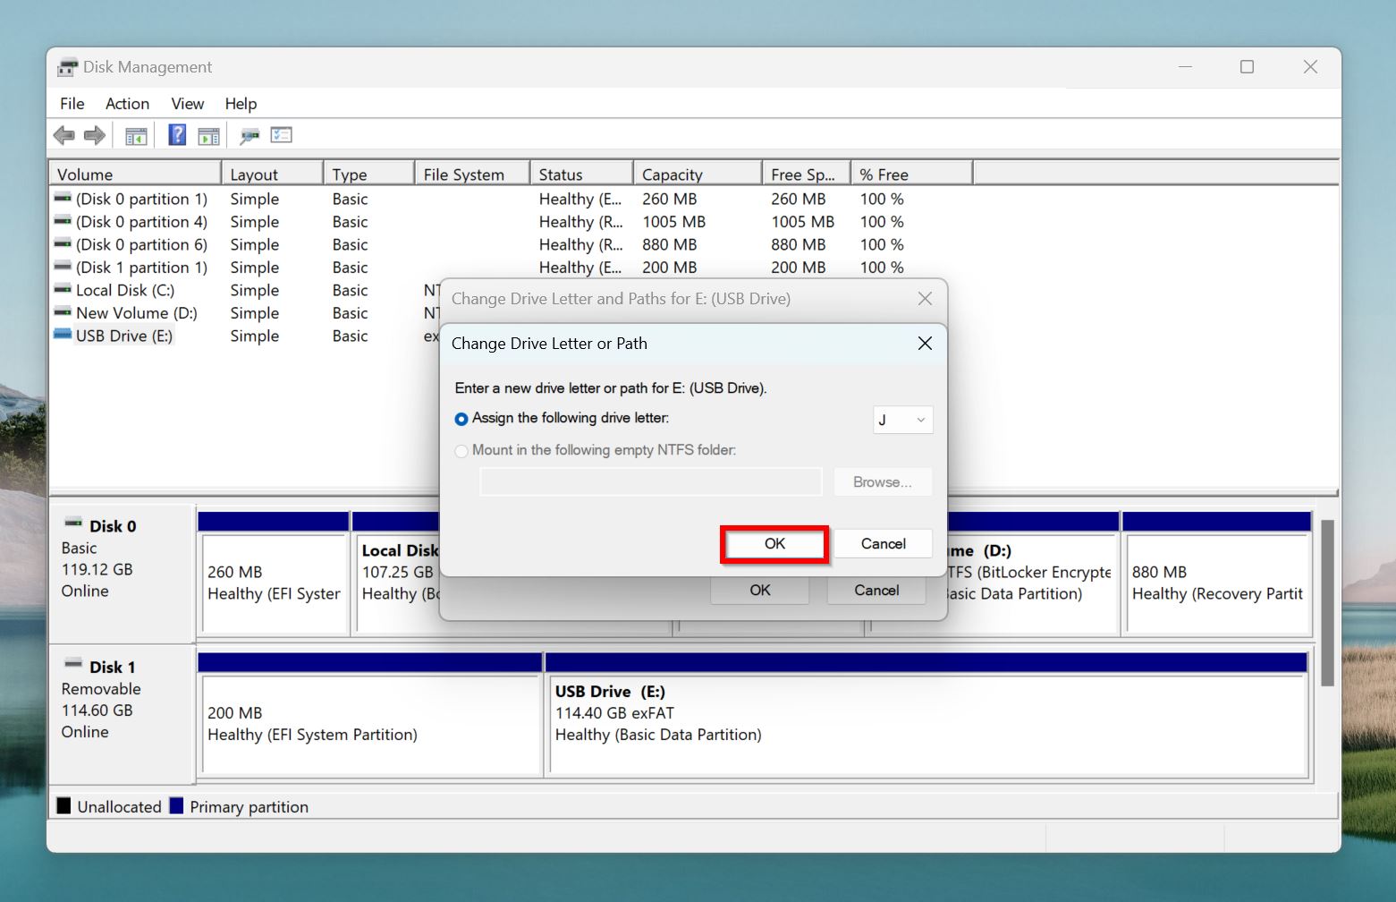Sort by the Capacity column header
This screenshot has height=902, width=1396.
coord(698,174)
